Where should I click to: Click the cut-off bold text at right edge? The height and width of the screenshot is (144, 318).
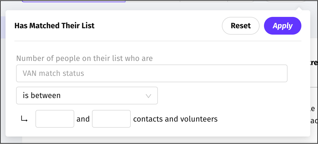coord(314,63)
